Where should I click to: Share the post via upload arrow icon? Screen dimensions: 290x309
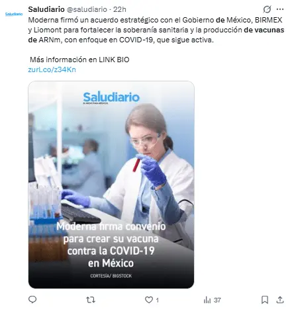coord(280,300)
